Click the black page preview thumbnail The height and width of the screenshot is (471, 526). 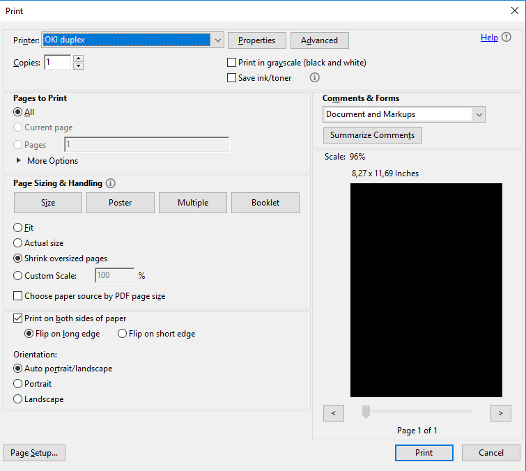[x=426, y=290]
